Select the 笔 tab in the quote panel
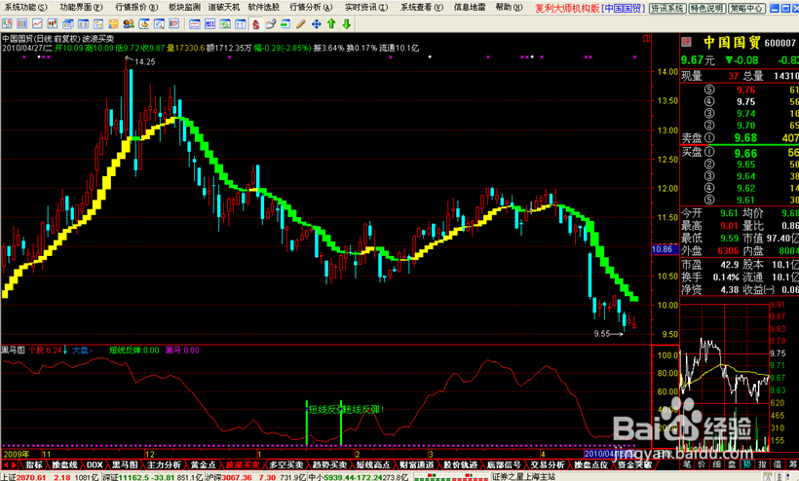The height and width of the screenshot is (481, 799). coord(687,464)
